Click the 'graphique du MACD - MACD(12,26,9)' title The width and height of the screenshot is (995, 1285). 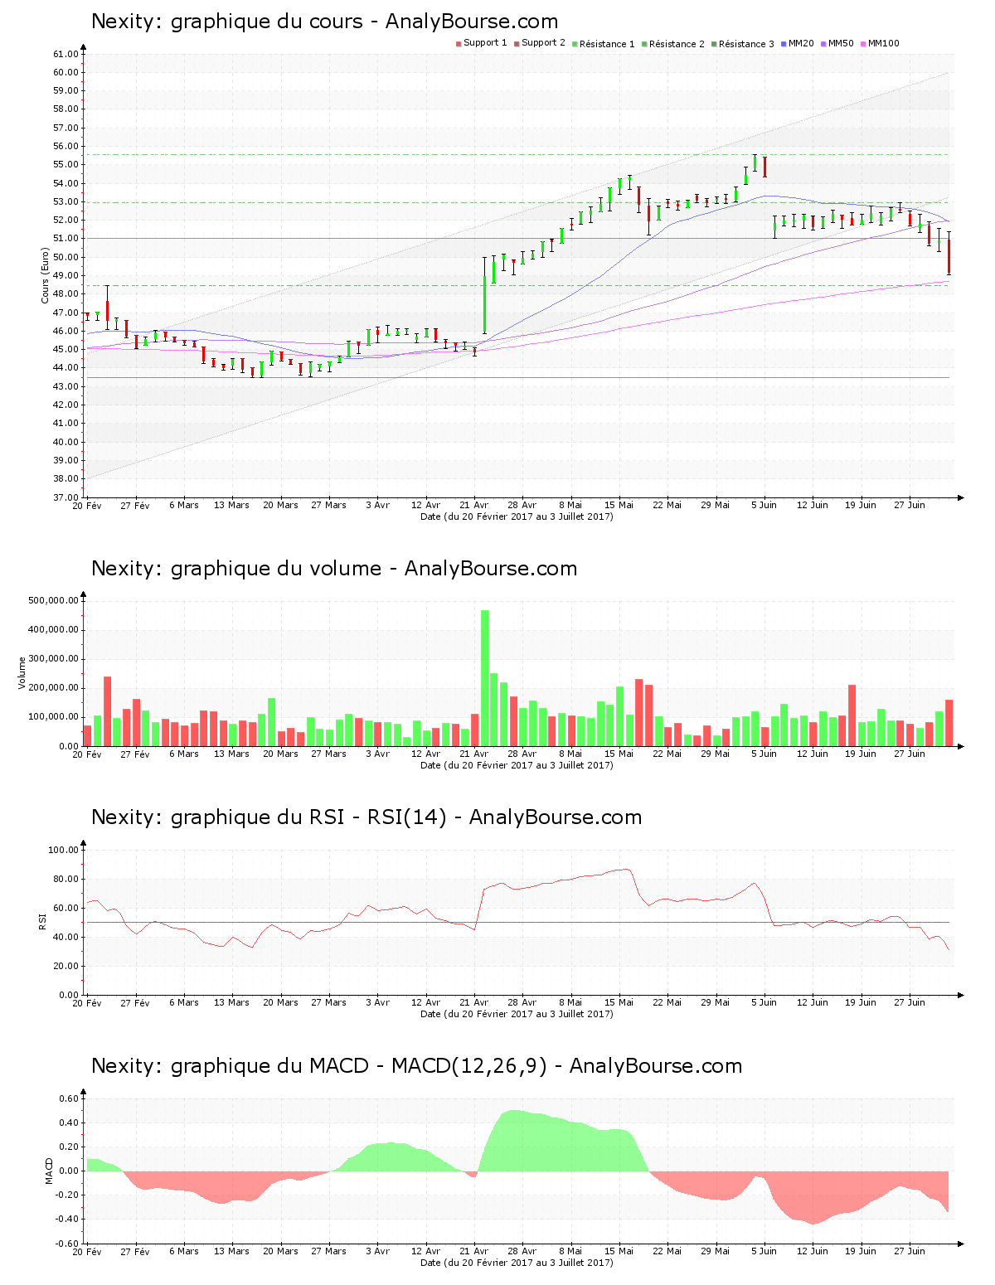416,1066
